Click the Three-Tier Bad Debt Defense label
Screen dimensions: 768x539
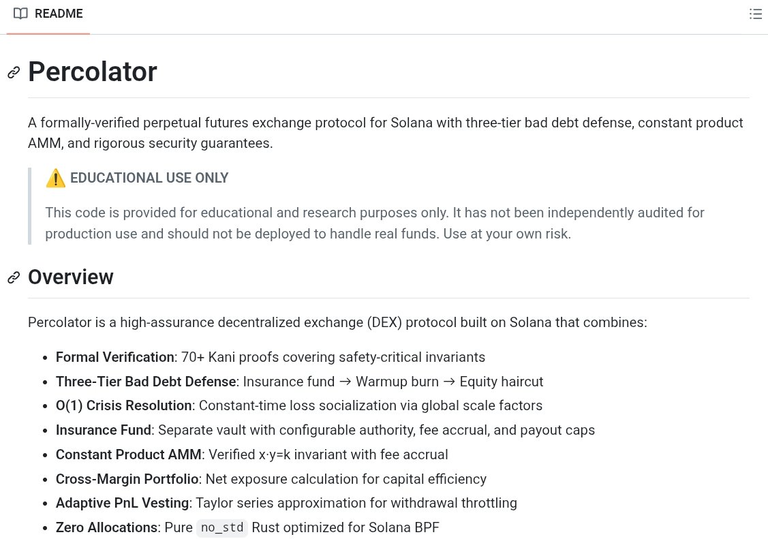tap(146, 382)
